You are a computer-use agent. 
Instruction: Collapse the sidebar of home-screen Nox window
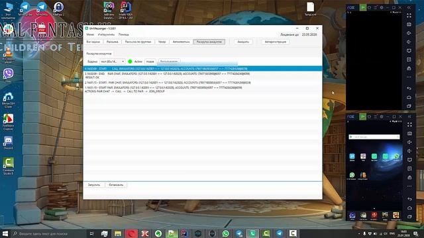409,116
